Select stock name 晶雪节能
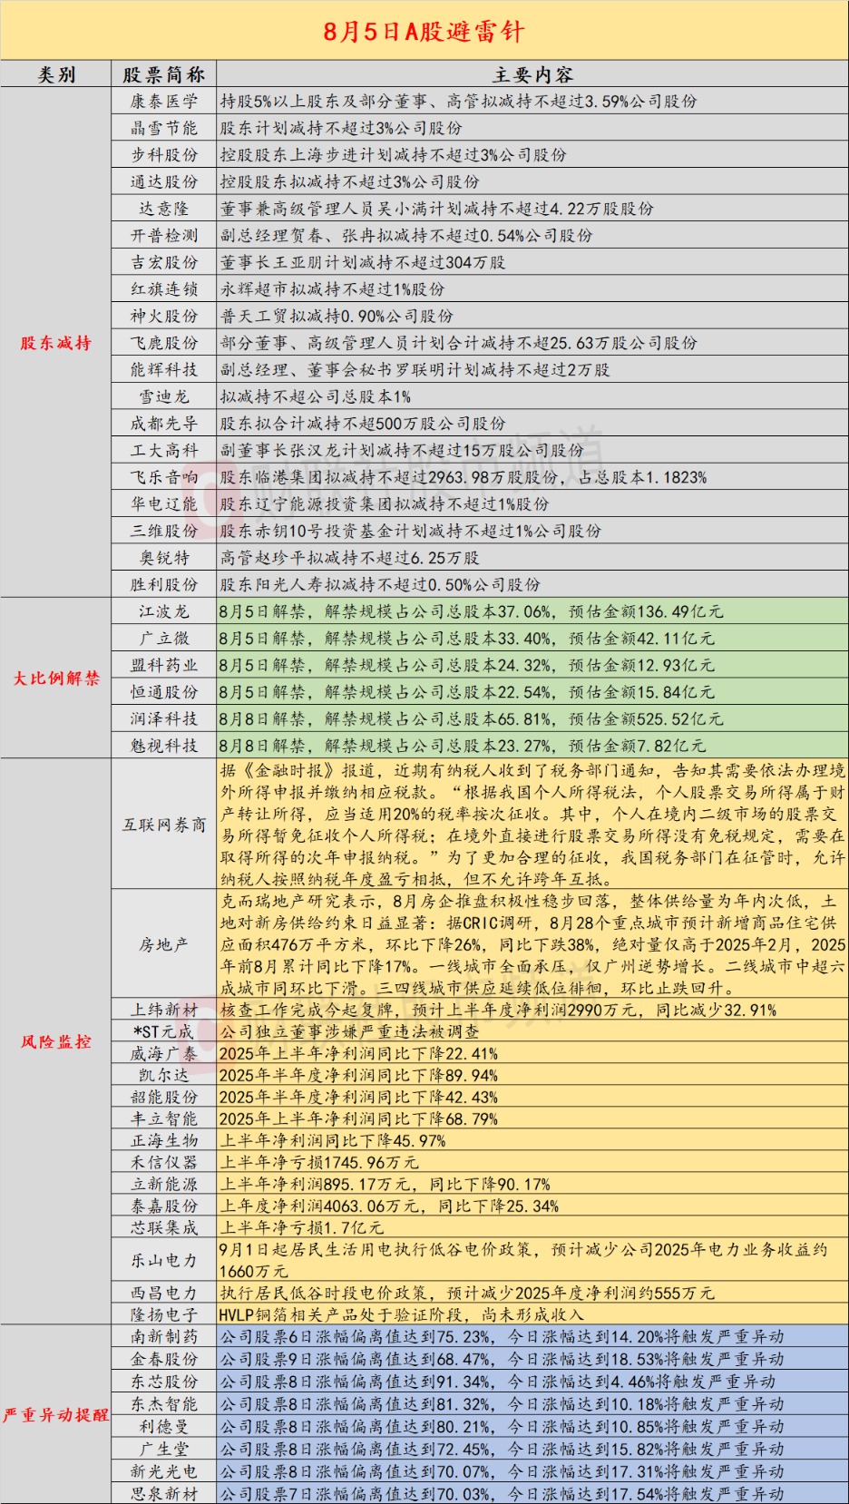Viewport: 849px width, 1504px height. pyautogui.click(x=164, y=128)
